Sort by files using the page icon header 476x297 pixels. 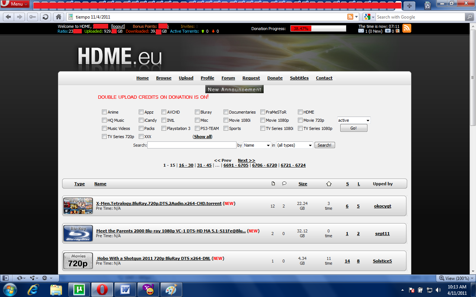click(x=273, y=183)
